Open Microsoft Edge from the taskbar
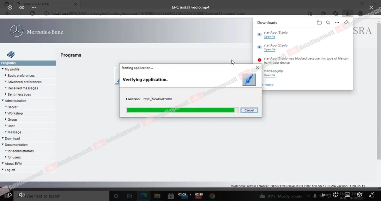Viewport: 381px width, 201px height. coord(144,196)
